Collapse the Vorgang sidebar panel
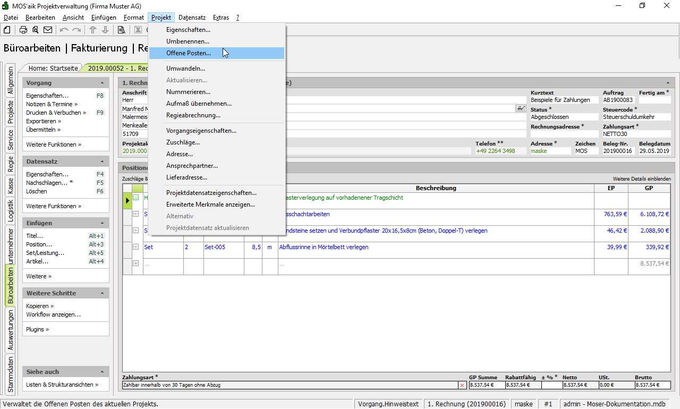680x409 pixels. click(x=102, y=83)
